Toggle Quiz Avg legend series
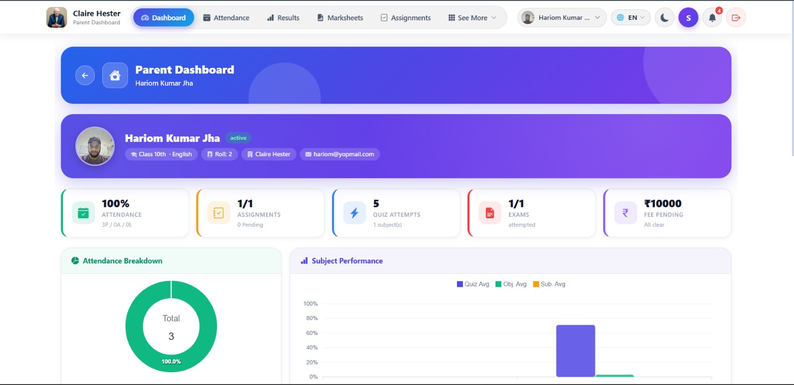Image resolution: width=794 pixels, height=385 pixels. click(x=473, y=284)
